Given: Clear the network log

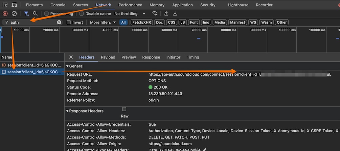Looking at the screenshot, I should (x=14, y=14).
